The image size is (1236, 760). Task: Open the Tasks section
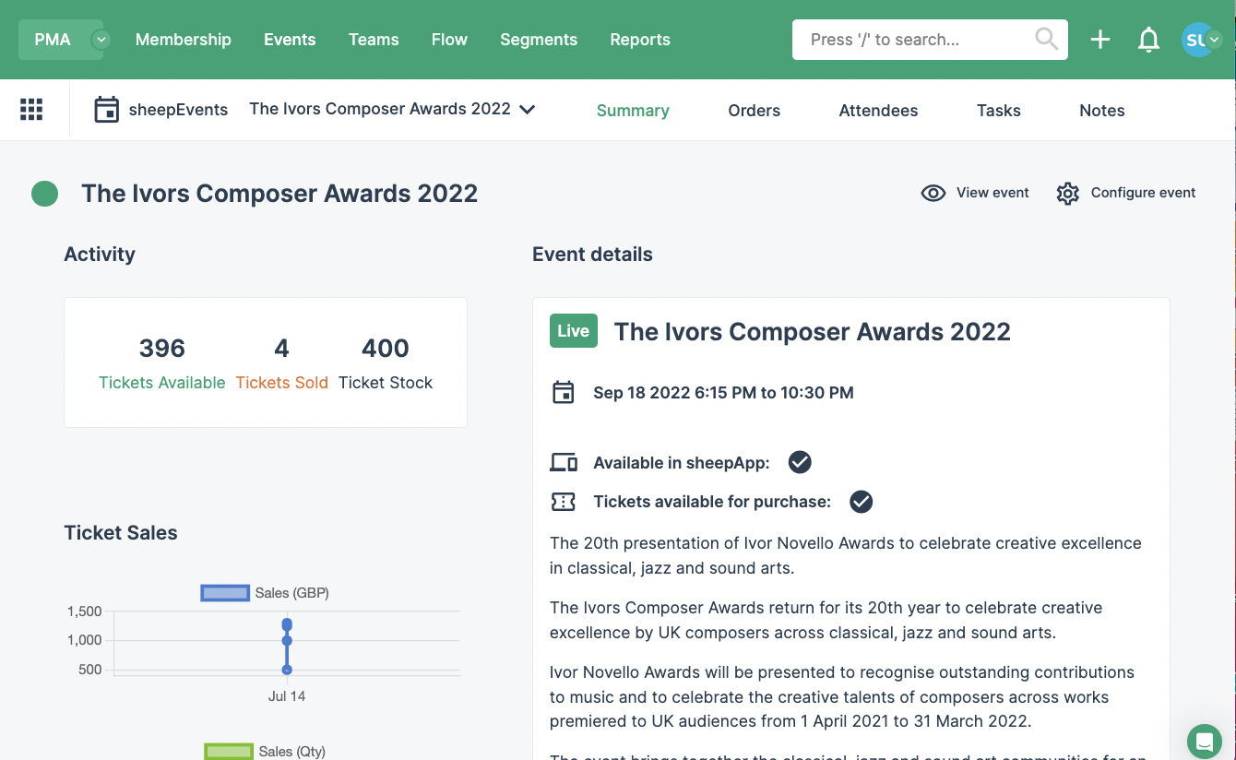pos(998,110)
